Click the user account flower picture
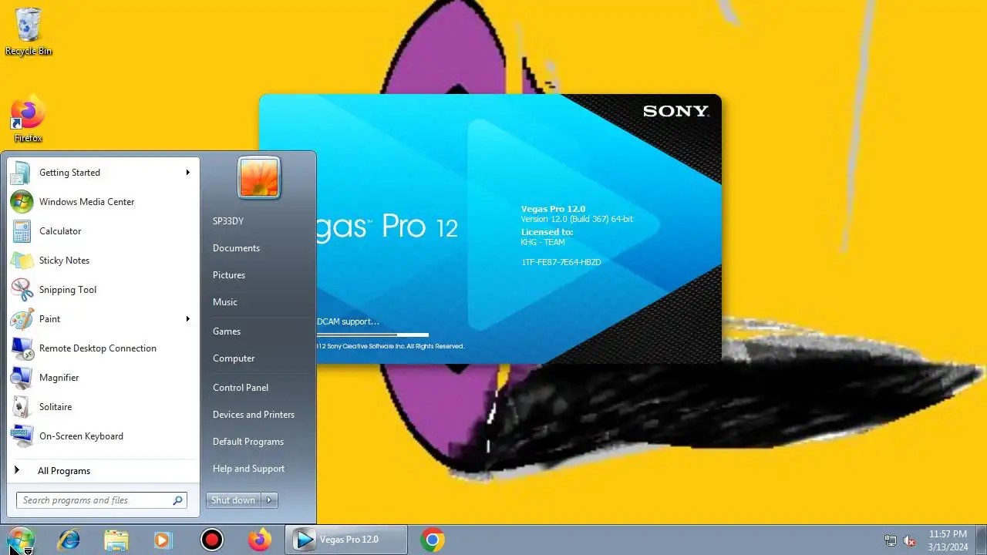The height and width of the screenshot is (555, 987). (259, 177)
